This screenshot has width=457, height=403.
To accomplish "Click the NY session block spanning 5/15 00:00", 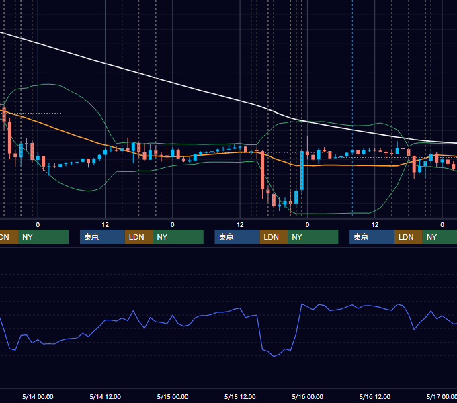I will [x=178, y=237].
